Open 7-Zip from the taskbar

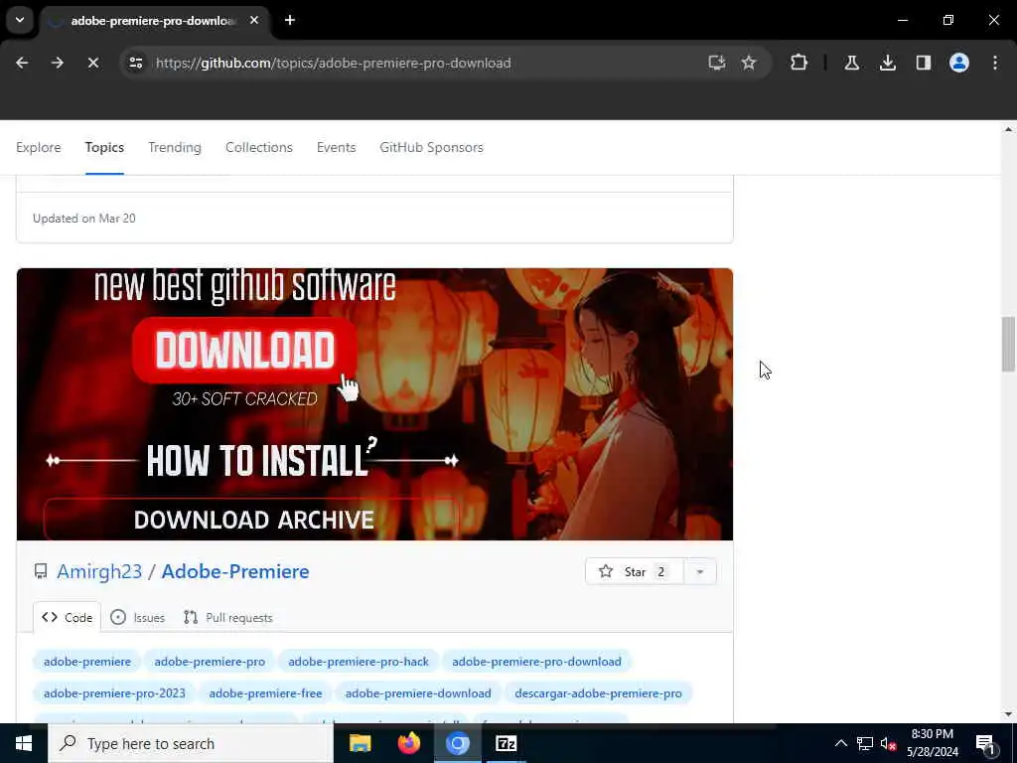(506, 743)
